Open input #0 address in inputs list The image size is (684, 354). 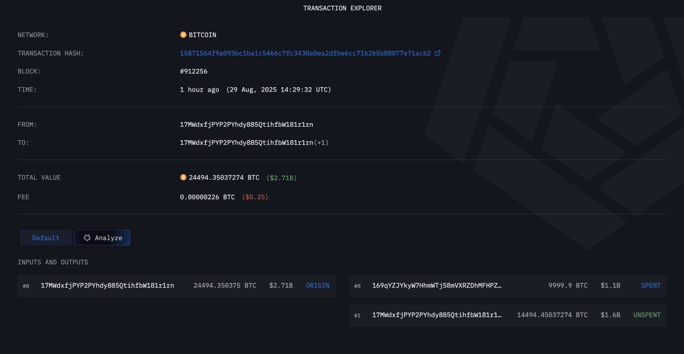(108, 286)
